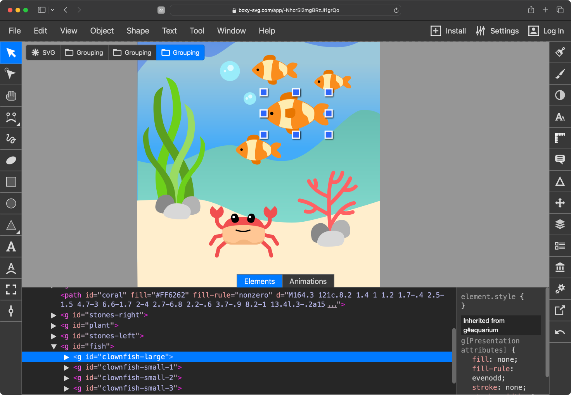
Task: Expand the clownfish-large node
Action: click(66, 357)
